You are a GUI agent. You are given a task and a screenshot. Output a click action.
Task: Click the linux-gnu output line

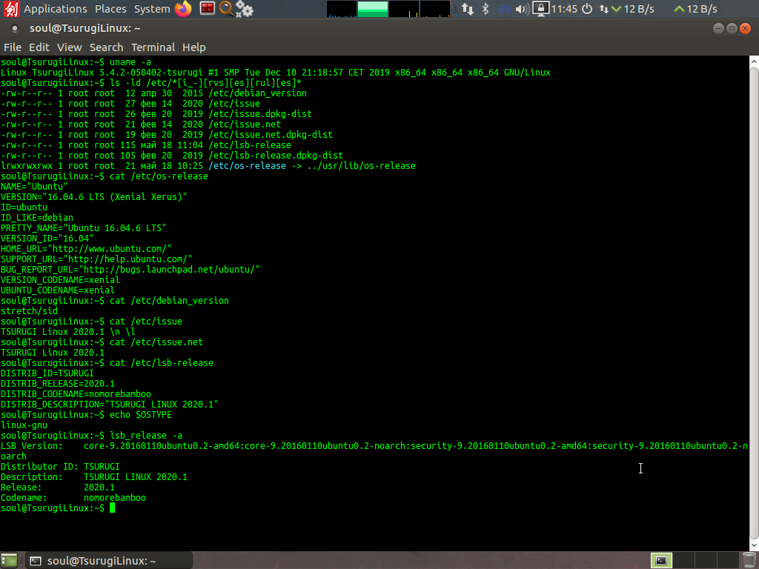(24, 425)
